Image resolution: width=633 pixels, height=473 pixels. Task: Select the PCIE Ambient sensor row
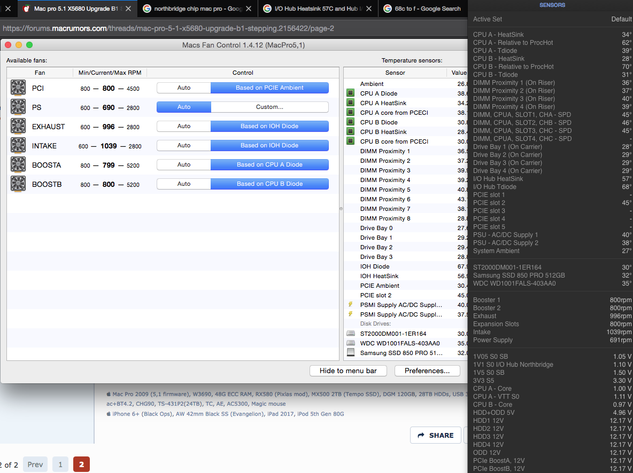(405, 286)
